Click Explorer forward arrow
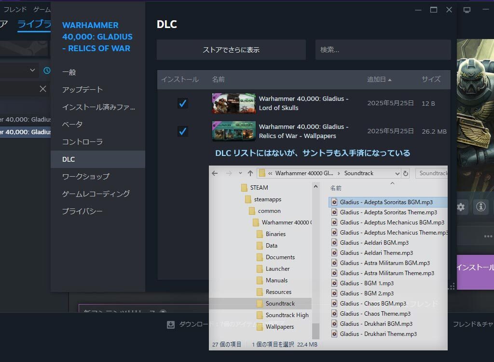The width and height of the screenshot is (494, 362). pos(229,173)
